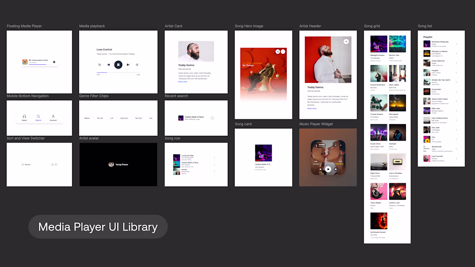Open more options for Hey Jude
The width and height of the screenshot is (475, 267).
(x=456, y=130)
